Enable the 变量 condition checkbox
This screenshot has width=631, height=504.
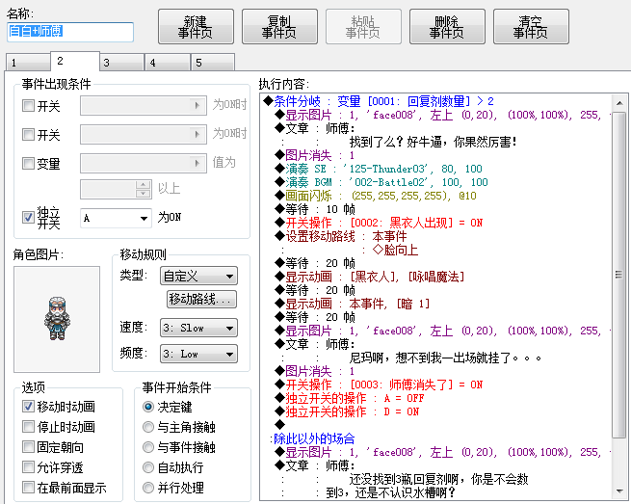[x=28, y=164]
